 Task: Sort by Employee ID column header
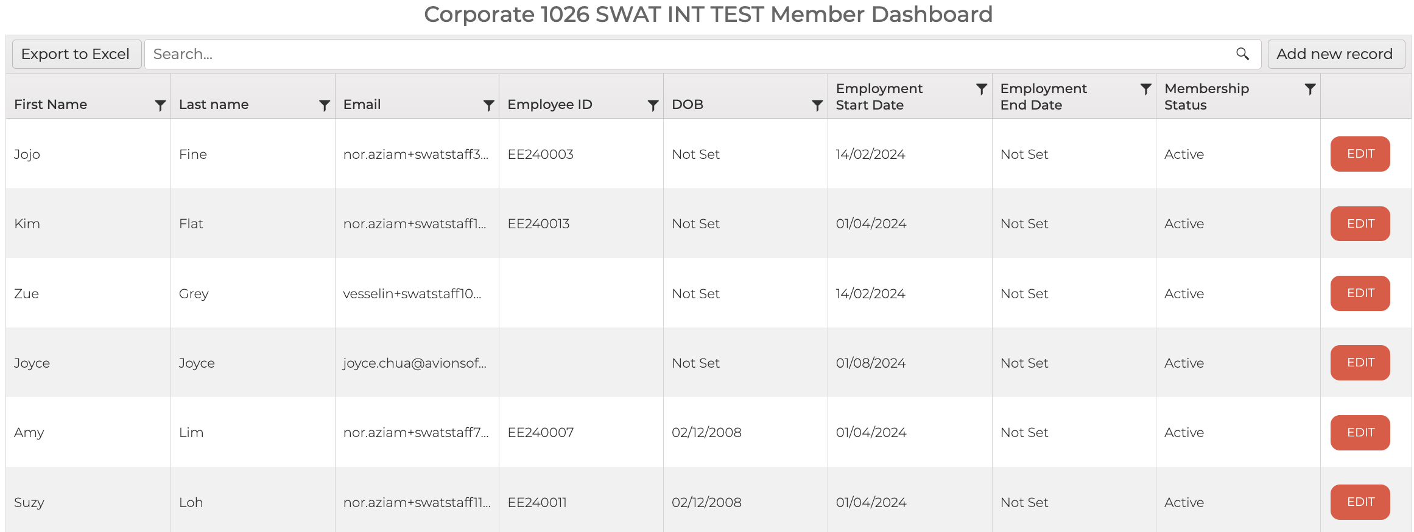(549, 105)
